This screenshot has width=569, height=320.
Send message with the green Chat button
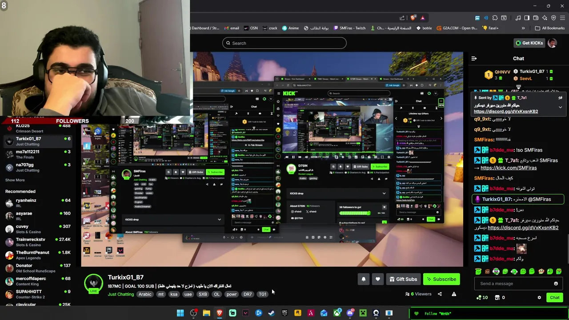[555, 298]
